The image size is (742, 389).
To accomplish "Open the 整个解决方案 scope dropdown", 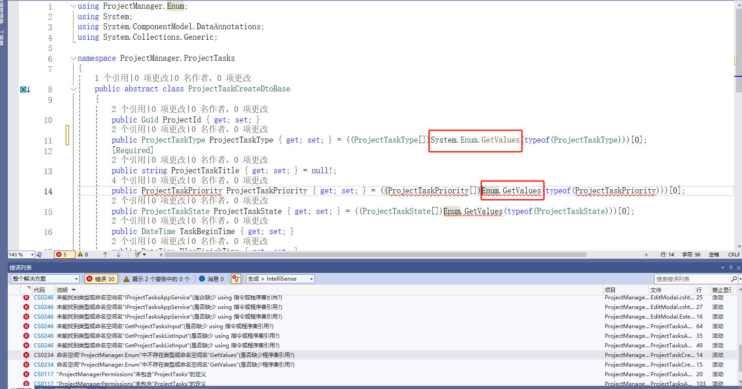I will pos(45,279).
